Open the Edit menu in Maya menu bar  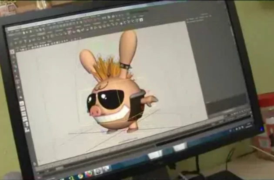point(17,27)
